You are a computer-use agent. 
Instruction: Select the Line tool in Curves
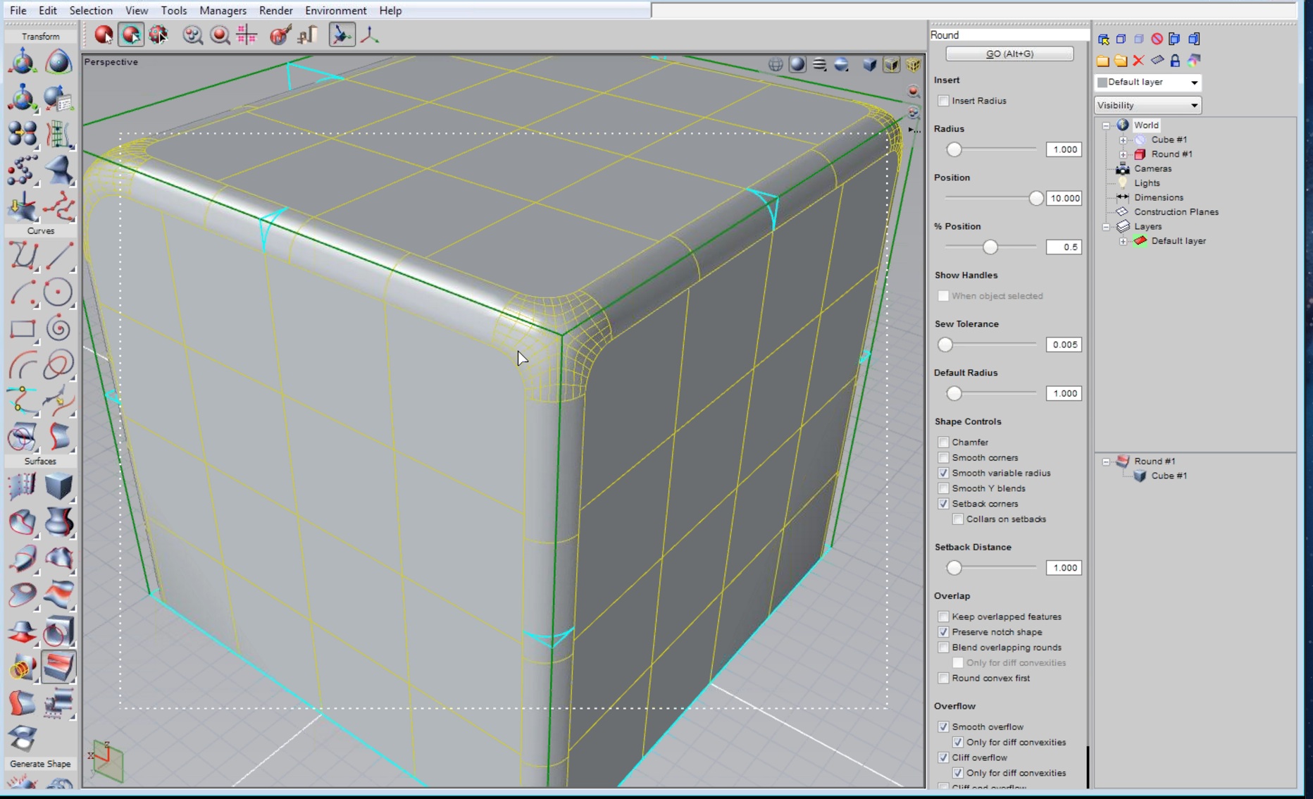(58, 256)
